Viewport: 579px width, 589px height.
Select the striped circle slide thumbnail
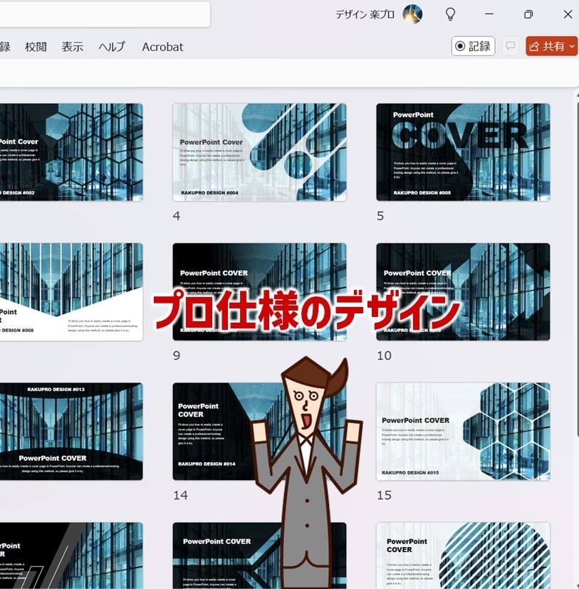tap(463, 556)
